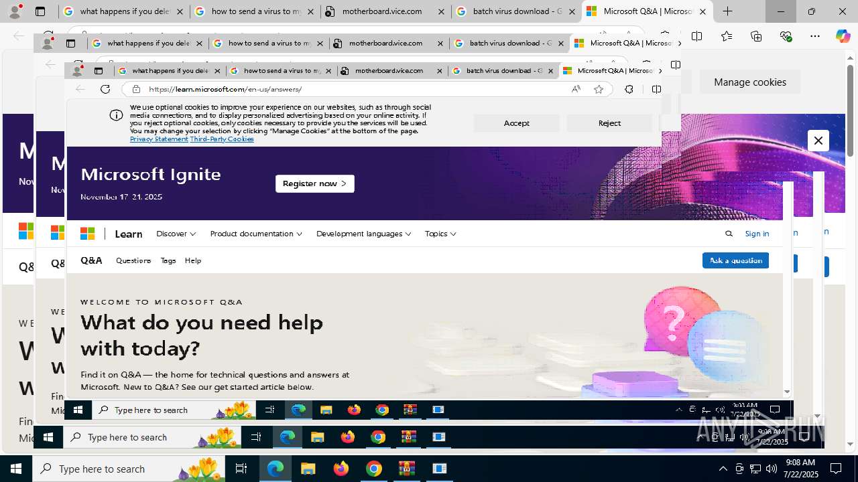Click the Microsoft logo beside Learn
Image resolution: width=858 pixels, height=482 pixels.
click(x=87, y=234)
